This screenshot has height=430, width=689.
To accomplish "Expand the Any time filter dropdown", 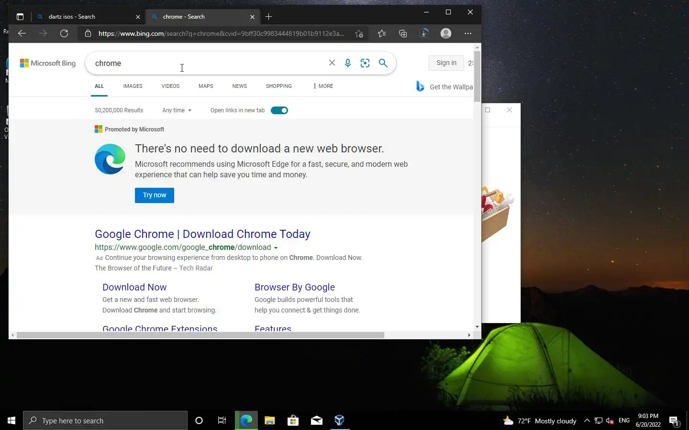I will pos(177,110).
